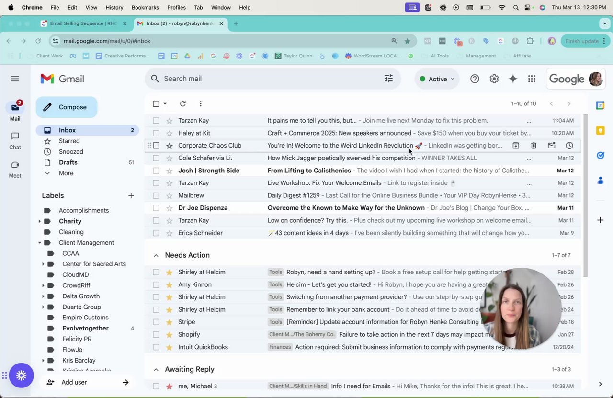Image resolution: width=613 pixels, height=398 pixels.
Task: Check the Erica Schneider email checkbox
Action: tap(156, 233)
